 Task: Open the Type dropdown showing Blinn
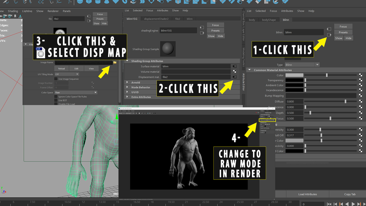pos(302,65)
